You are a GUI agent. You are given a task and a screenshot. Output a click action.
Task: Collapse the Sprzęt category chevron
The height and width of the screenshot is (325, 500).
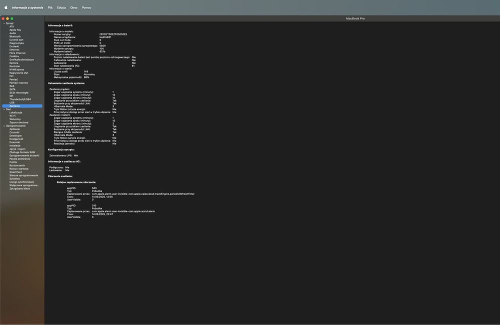tap(4, 23)
